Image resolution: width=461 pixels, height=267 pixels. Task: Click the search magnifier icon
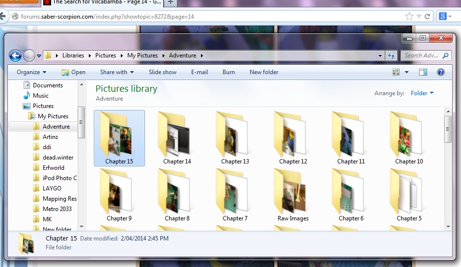coord(445,55)
